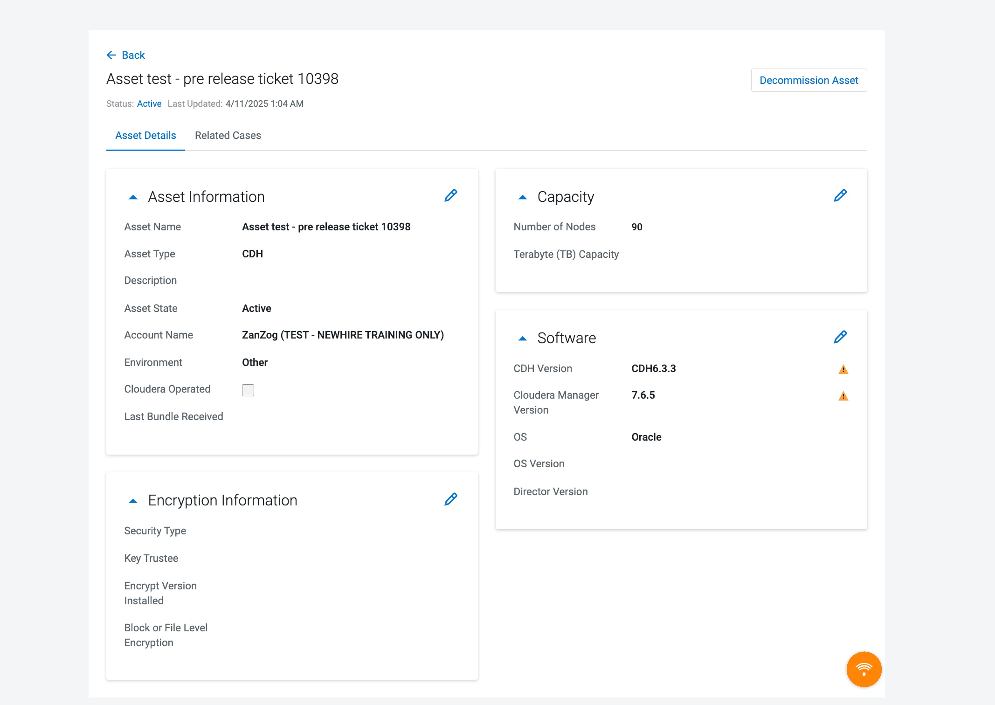Select the Asset Details tab

point(145,135)
